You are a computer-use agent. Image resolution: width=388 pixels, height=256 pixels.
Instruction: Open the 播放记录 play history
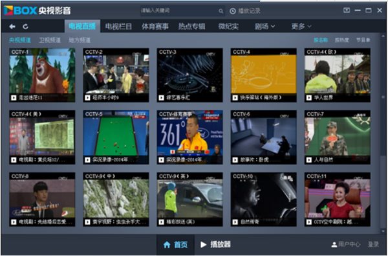click(245, 11)
